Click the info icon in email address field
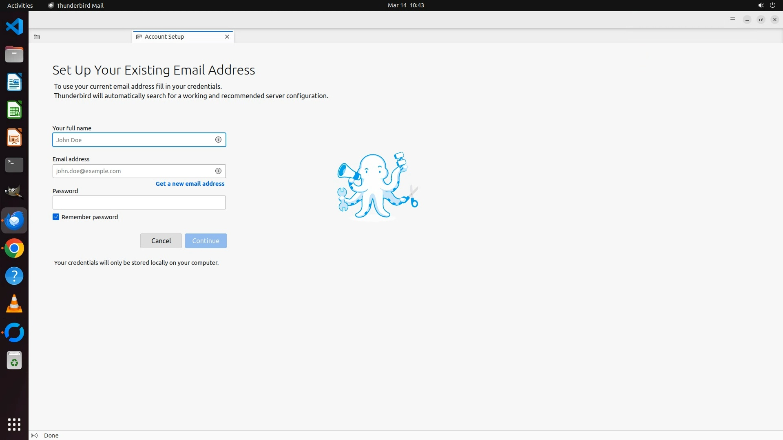Image resolution: width=783 pixels, height=440 pixels. click(x=218, y=171)
